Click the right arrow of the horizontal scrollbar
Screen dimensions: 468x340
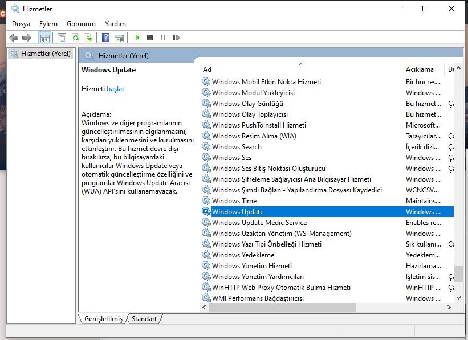click(x=449, y=307)
